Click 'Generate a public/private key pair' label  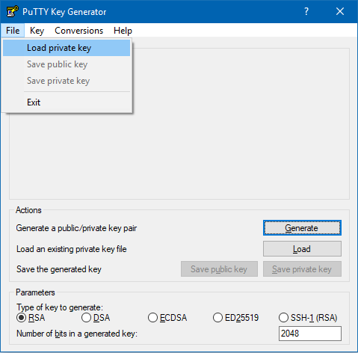pos(76,228)
